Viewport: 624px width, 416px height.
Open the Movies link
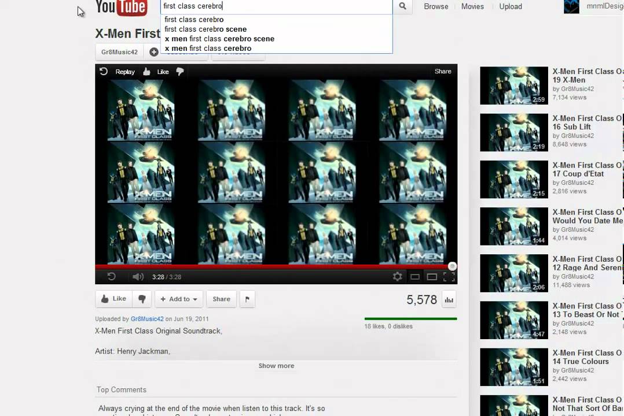[x=472, y=6]
